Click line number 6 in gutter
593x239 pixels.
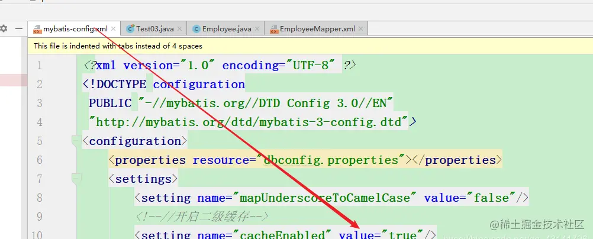[x=39, y=160]
